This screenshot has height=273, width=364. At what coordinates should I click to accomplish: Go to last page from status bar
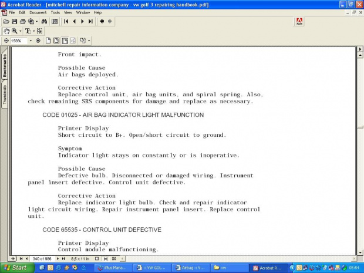click(63, 258)
